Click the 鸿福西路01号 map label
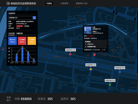 coord(91,65)
